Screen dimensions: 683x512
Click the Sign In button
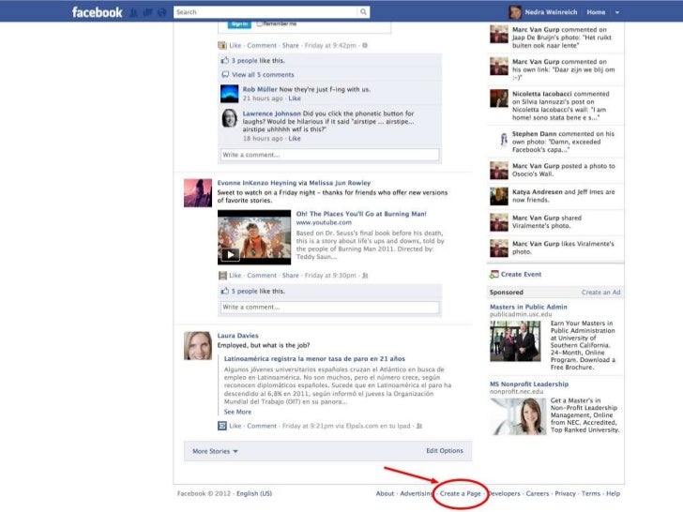tap(239, 24)
